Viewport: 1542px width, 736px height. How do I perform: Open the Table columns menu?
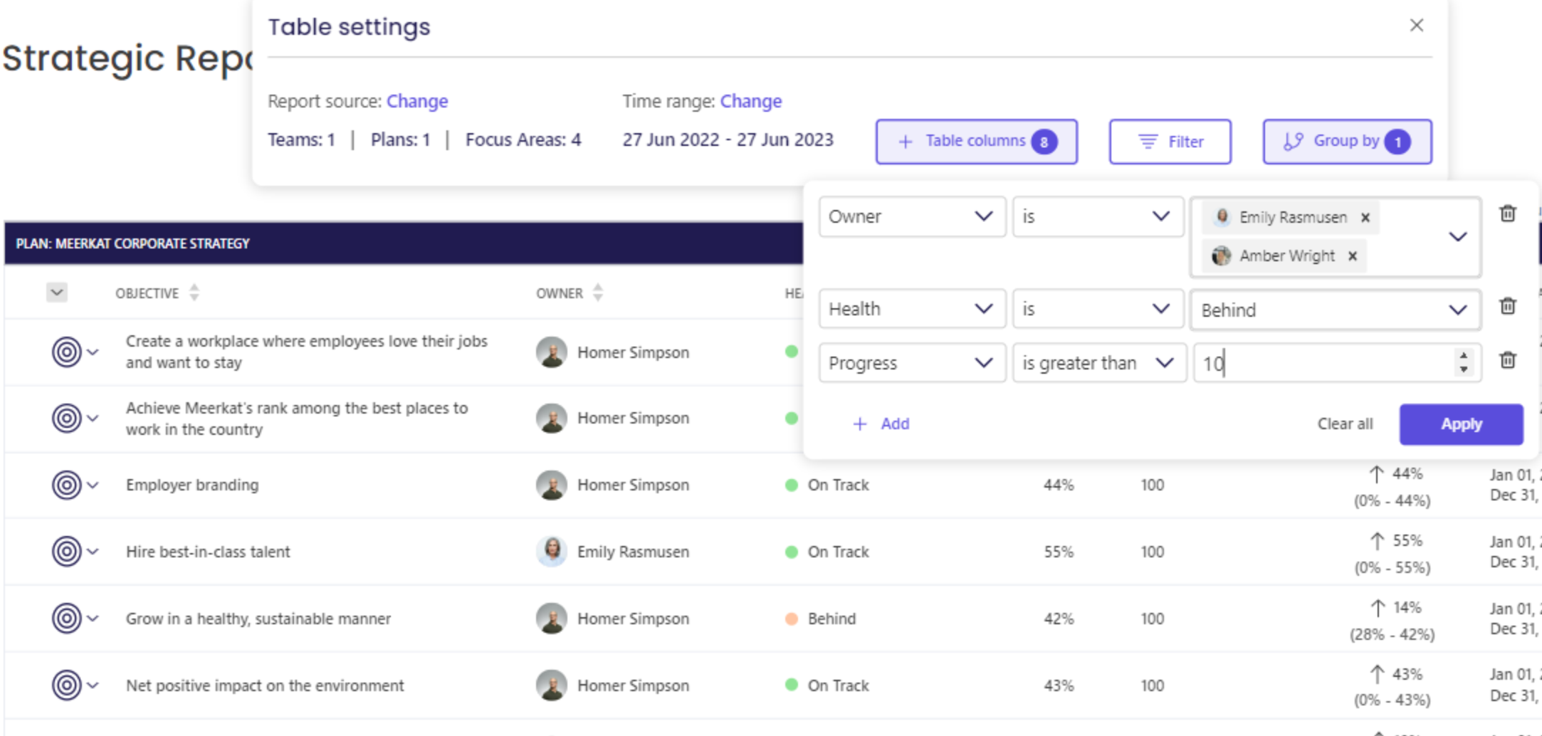pyautogui.click(x=976, y=142)
